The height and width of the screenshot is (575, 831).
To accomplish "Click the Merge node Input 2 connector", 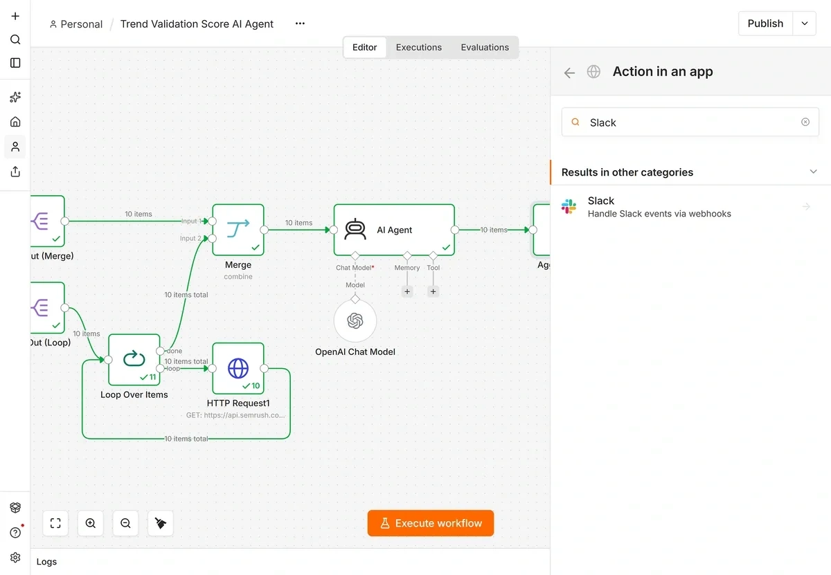I will (x=213, y=238).
